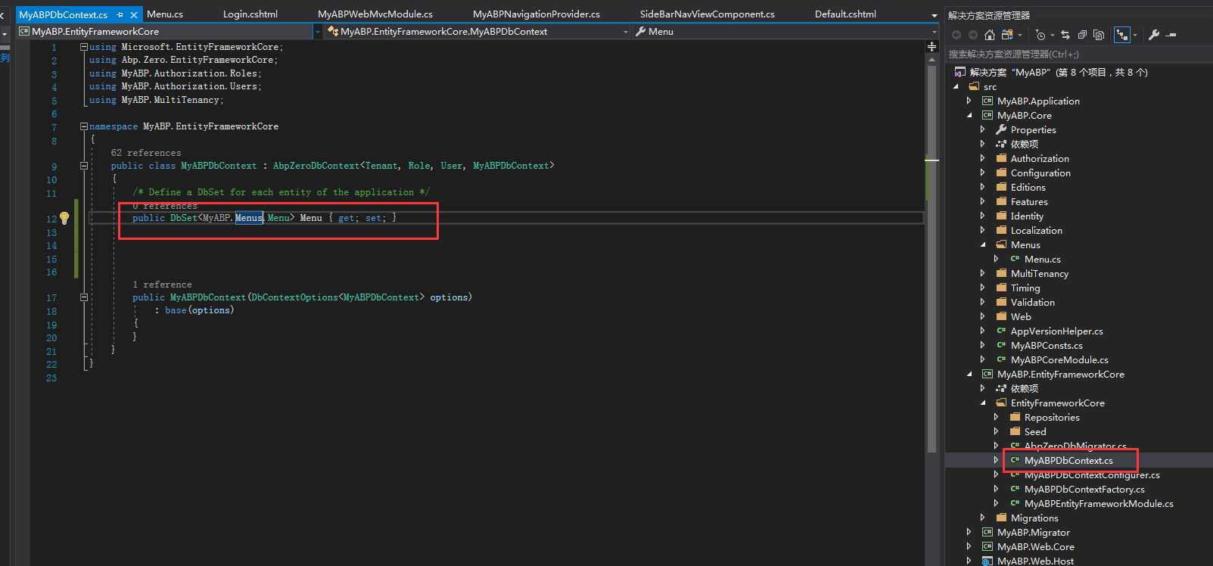Switch to the Login.cshtml tab
Image resolution: width=1213 pixels, height=566 pixels.
coord(250,14)
